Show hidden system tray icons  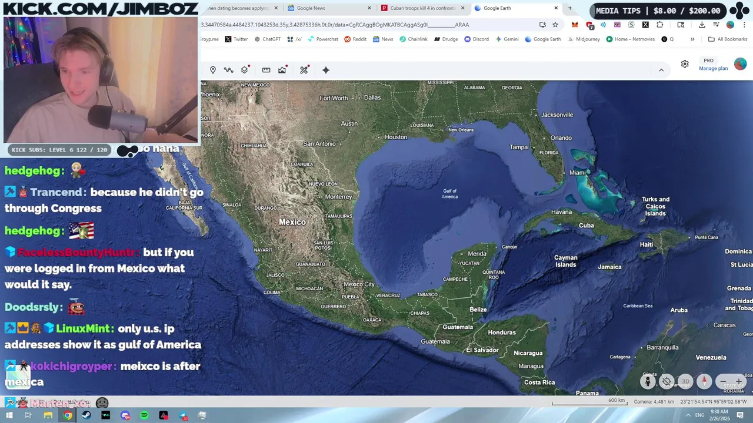tap(688, 415)
